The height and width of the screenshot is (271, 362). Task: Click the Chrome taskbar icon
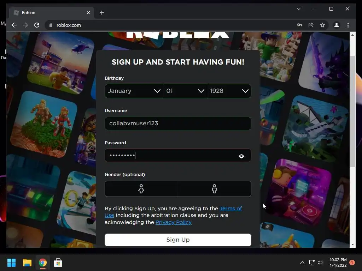pyautogui.click(x=42, y=263)
